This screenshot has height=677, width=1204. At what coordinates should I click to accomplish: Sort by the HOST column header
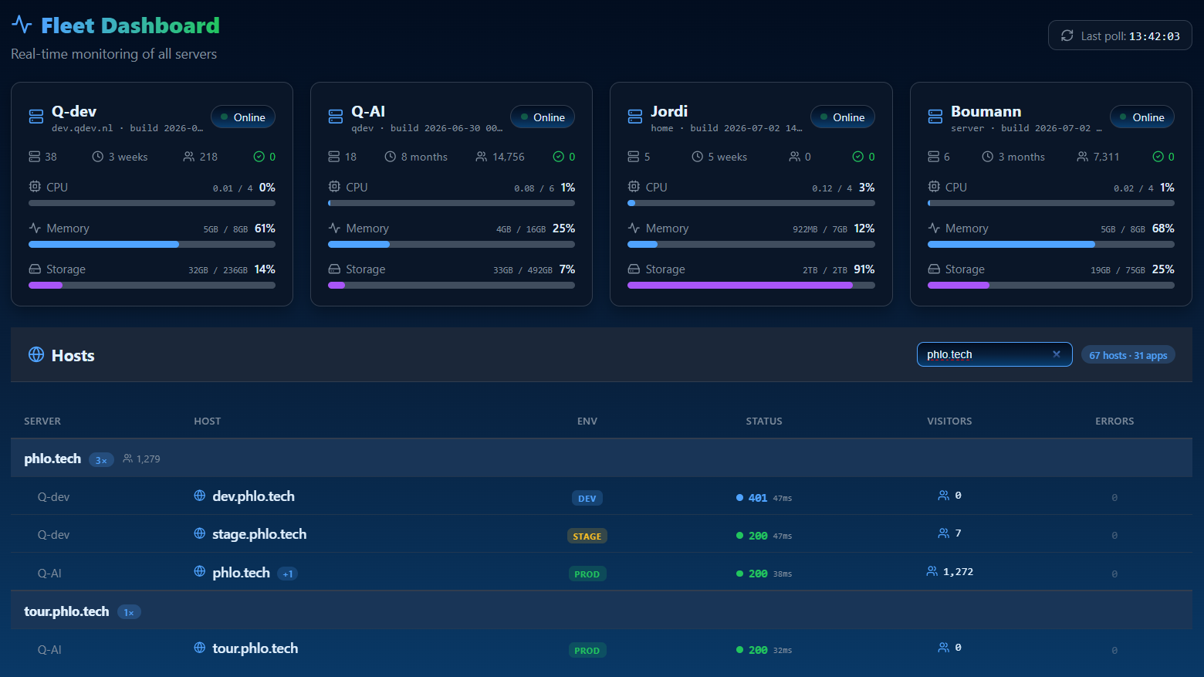pyautogui.click(x=208, y=421)
